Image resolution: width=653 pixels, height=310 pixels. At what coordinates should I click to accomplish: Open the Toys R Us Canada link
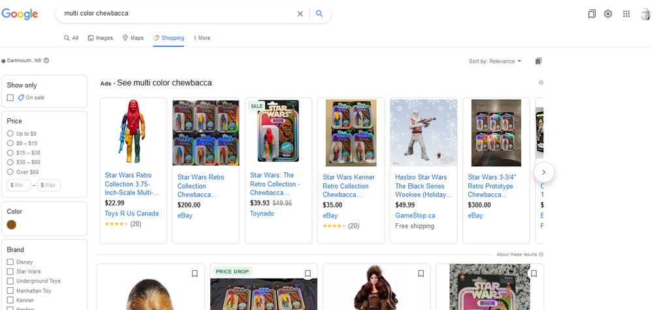click(x=132, y=213)
